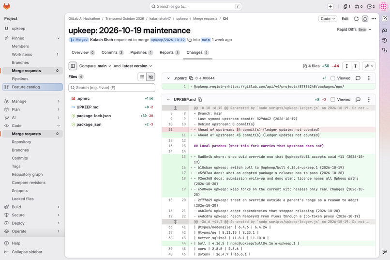Viewport: 390px width, 260px height.
Task: Collapse the UPKEEP.md file diff
Action: (x=168, y=100)
